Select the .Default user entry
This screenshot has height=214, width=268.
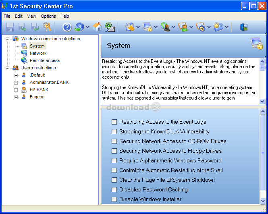37,75
